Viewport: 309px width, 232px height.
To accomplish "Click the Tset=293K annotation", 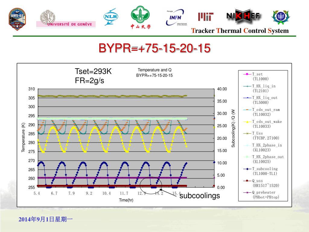I will point(93,71).
